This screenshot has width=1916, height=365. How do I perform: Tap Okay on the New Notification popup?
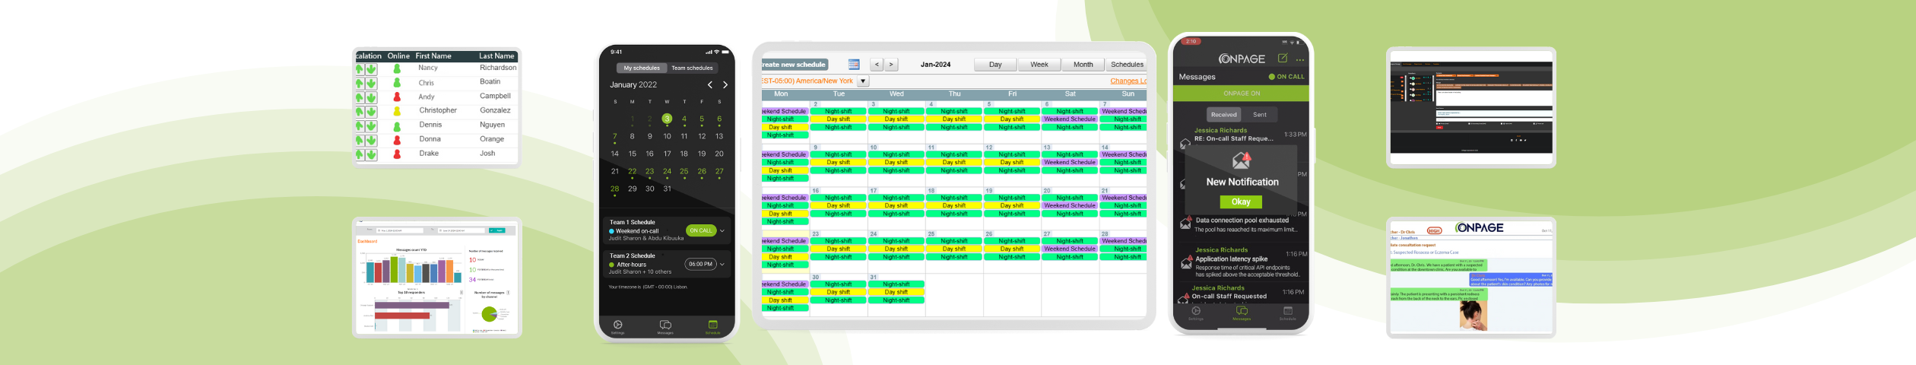point(1241,202)
